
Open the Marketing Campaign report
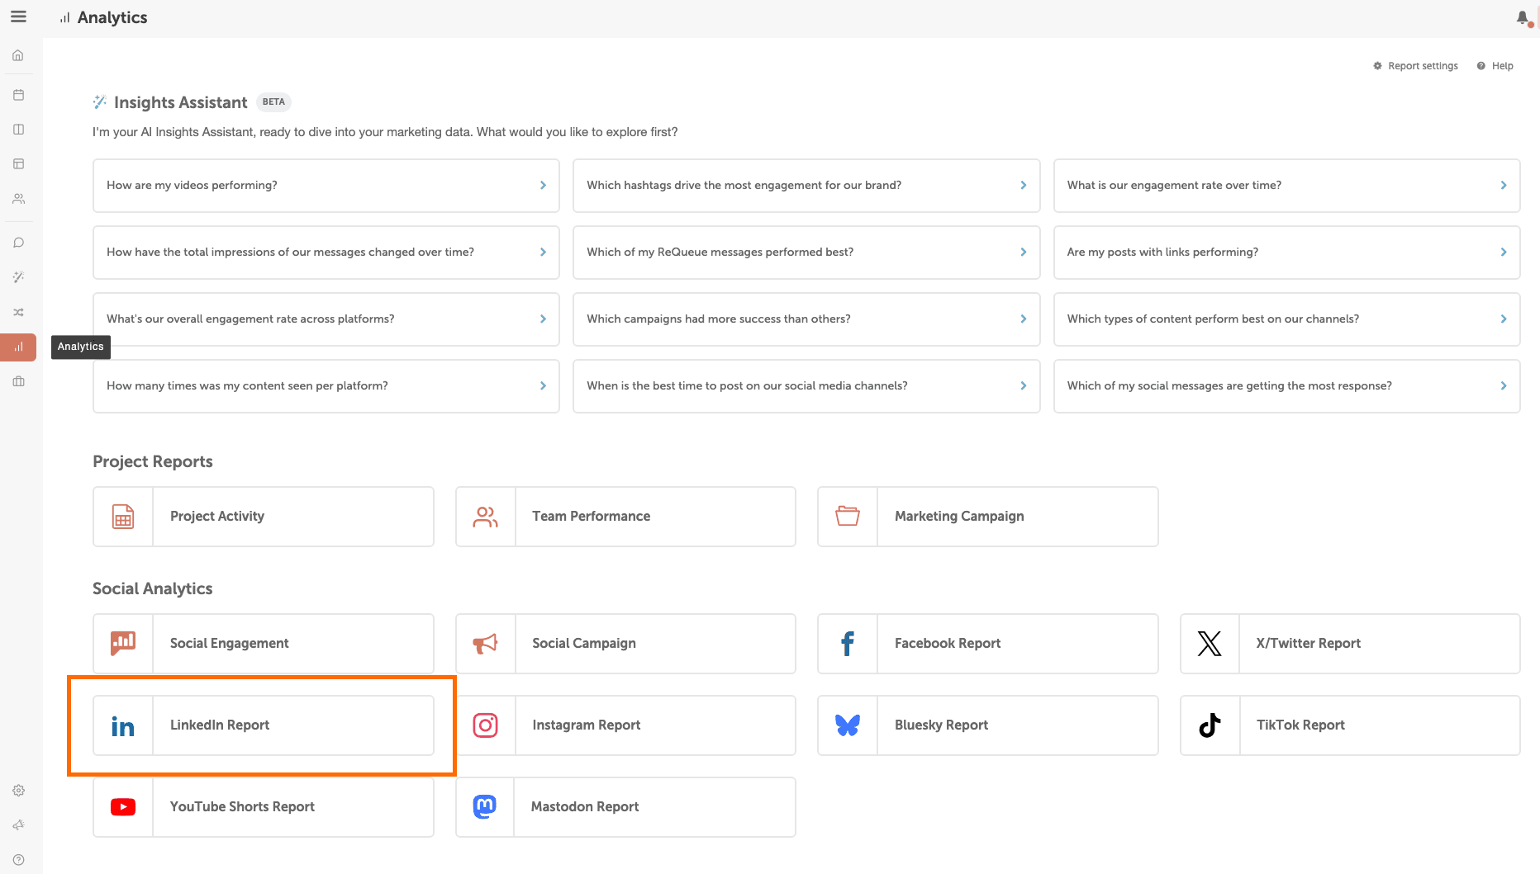point(988,517)
